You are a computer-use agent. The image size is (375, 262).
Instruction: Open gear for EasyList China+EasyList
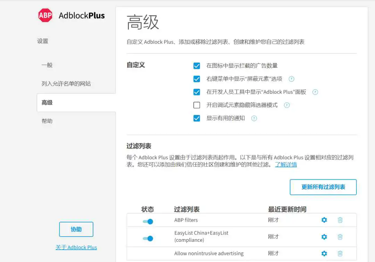coord(324,237)
